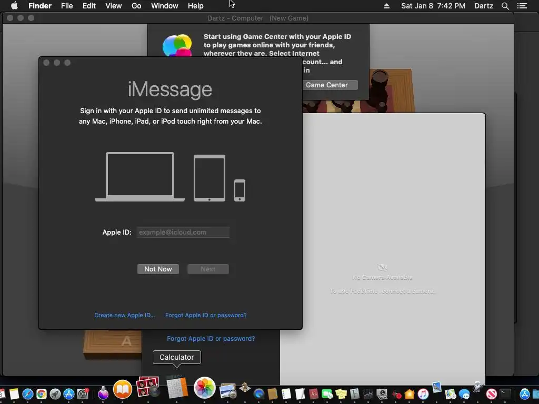Open Font Book in the Dock

(355, 394)
